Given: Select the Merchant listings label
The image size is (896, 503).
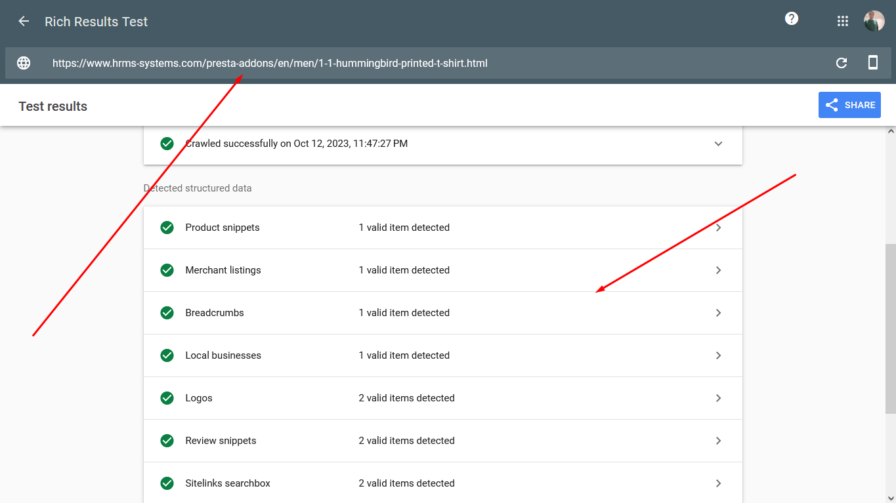Looking at the screenshot, I should coord(223,270).
